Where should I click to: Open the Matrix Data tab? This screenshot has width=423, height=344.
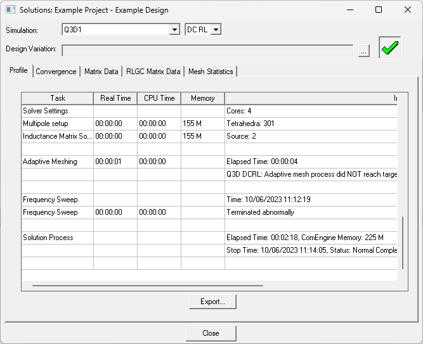[x=101, y=72]
